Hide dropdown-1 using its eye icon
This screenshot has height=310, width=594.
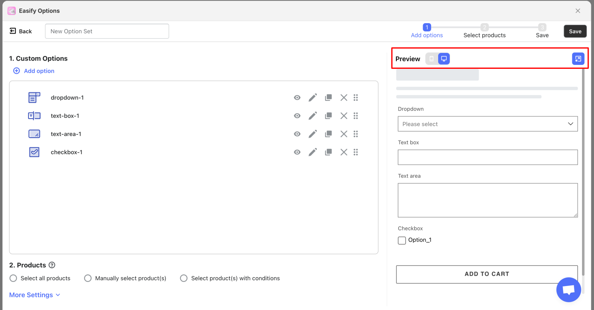[x=297, y=97]
